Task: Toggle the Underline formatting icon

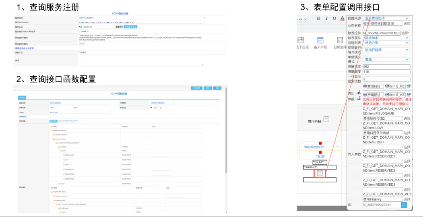Action: (334, 18)
